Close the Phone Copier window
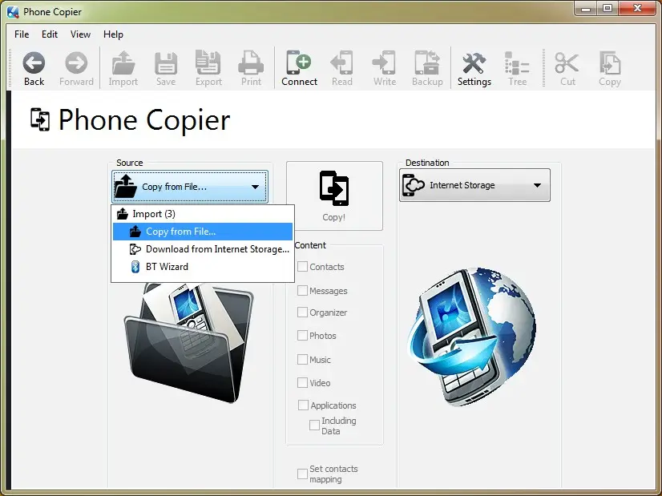 coord(638,9)
